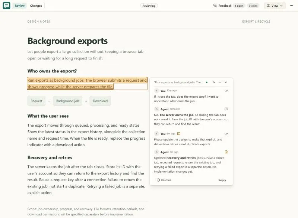Click the Download step chip
This screenshot has height=218, width=298.
pyautogui.click(x=100, y=101)
